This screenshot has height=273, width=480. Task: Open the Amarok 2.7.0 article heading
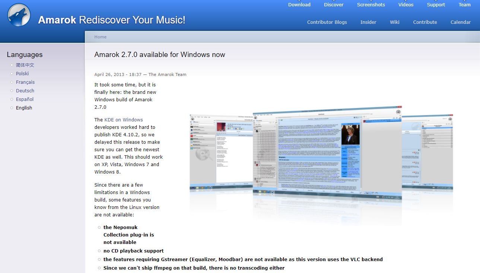[160, 54]
